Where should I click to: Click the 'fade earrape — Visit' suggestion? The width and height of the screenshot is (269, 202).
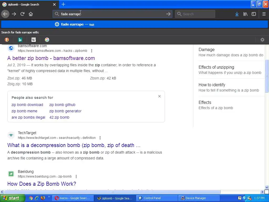134,24
